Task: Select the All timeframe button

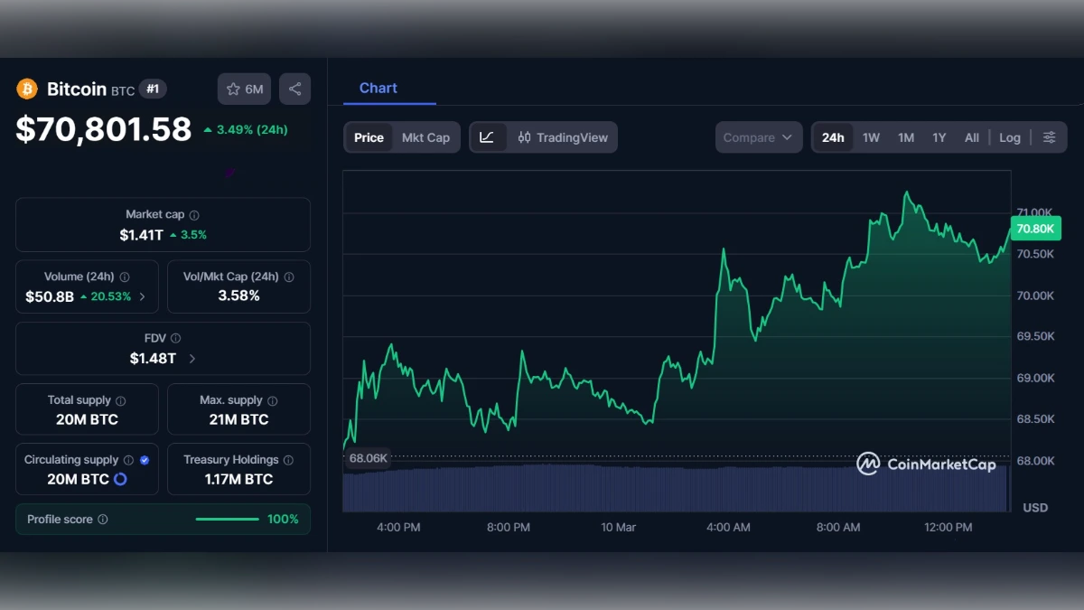Action: [971, 137]
